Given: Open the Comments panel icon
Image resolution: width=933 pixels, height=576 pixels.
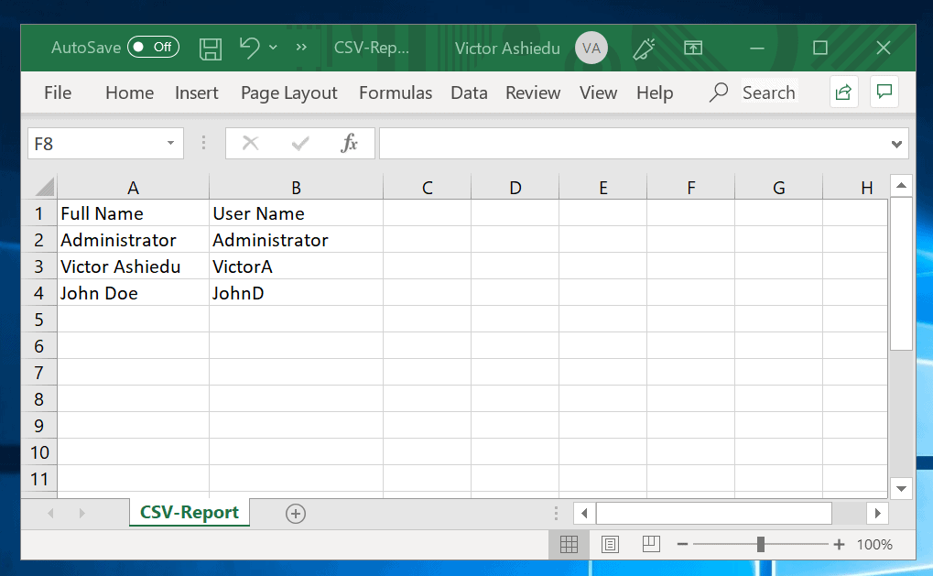Looking at the screenshot, I should click(884, 92).
